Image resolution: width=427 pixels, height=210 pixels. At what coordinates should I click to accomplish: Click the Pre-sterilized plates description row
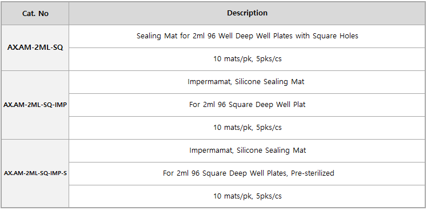coord(247,174)
